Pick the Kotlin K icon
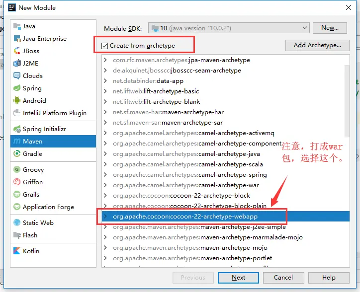The width and height of the screenshot is (360, 292). (x=17, y=251)
